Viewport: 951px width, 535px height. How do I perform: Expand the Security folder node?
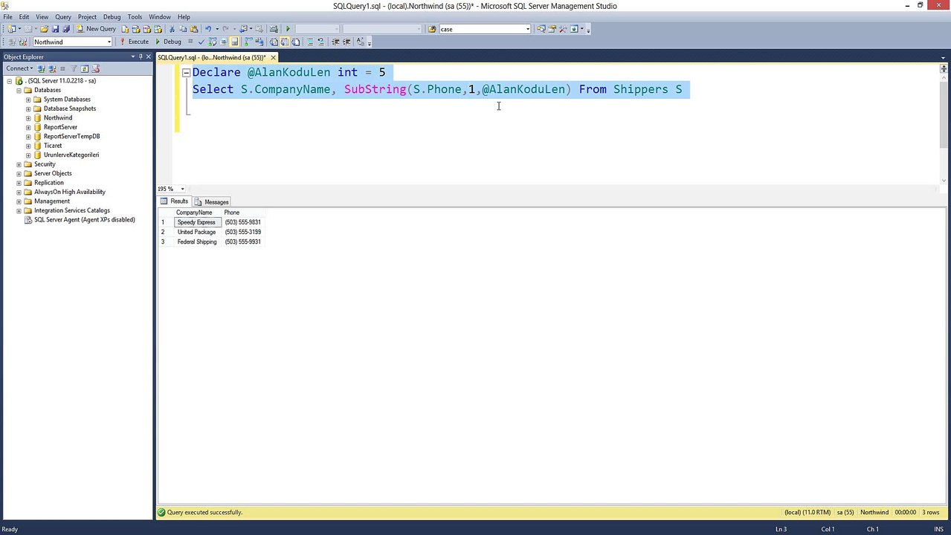click(x=19, y=164)
